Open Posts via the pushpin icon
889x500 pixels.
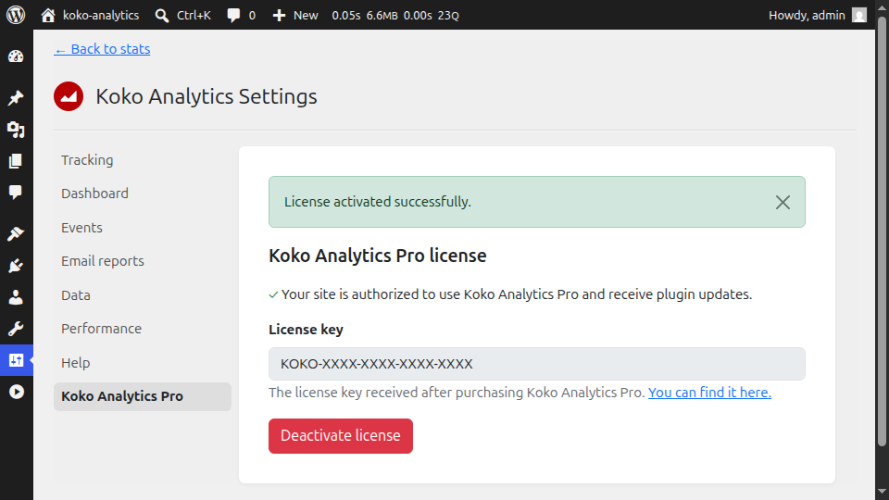coord(16,97)
